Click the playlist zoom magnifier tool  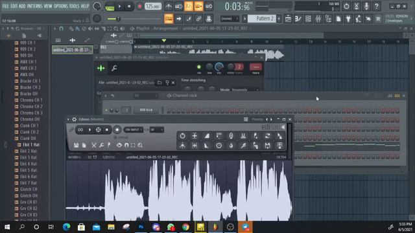[x=116, y=28]
